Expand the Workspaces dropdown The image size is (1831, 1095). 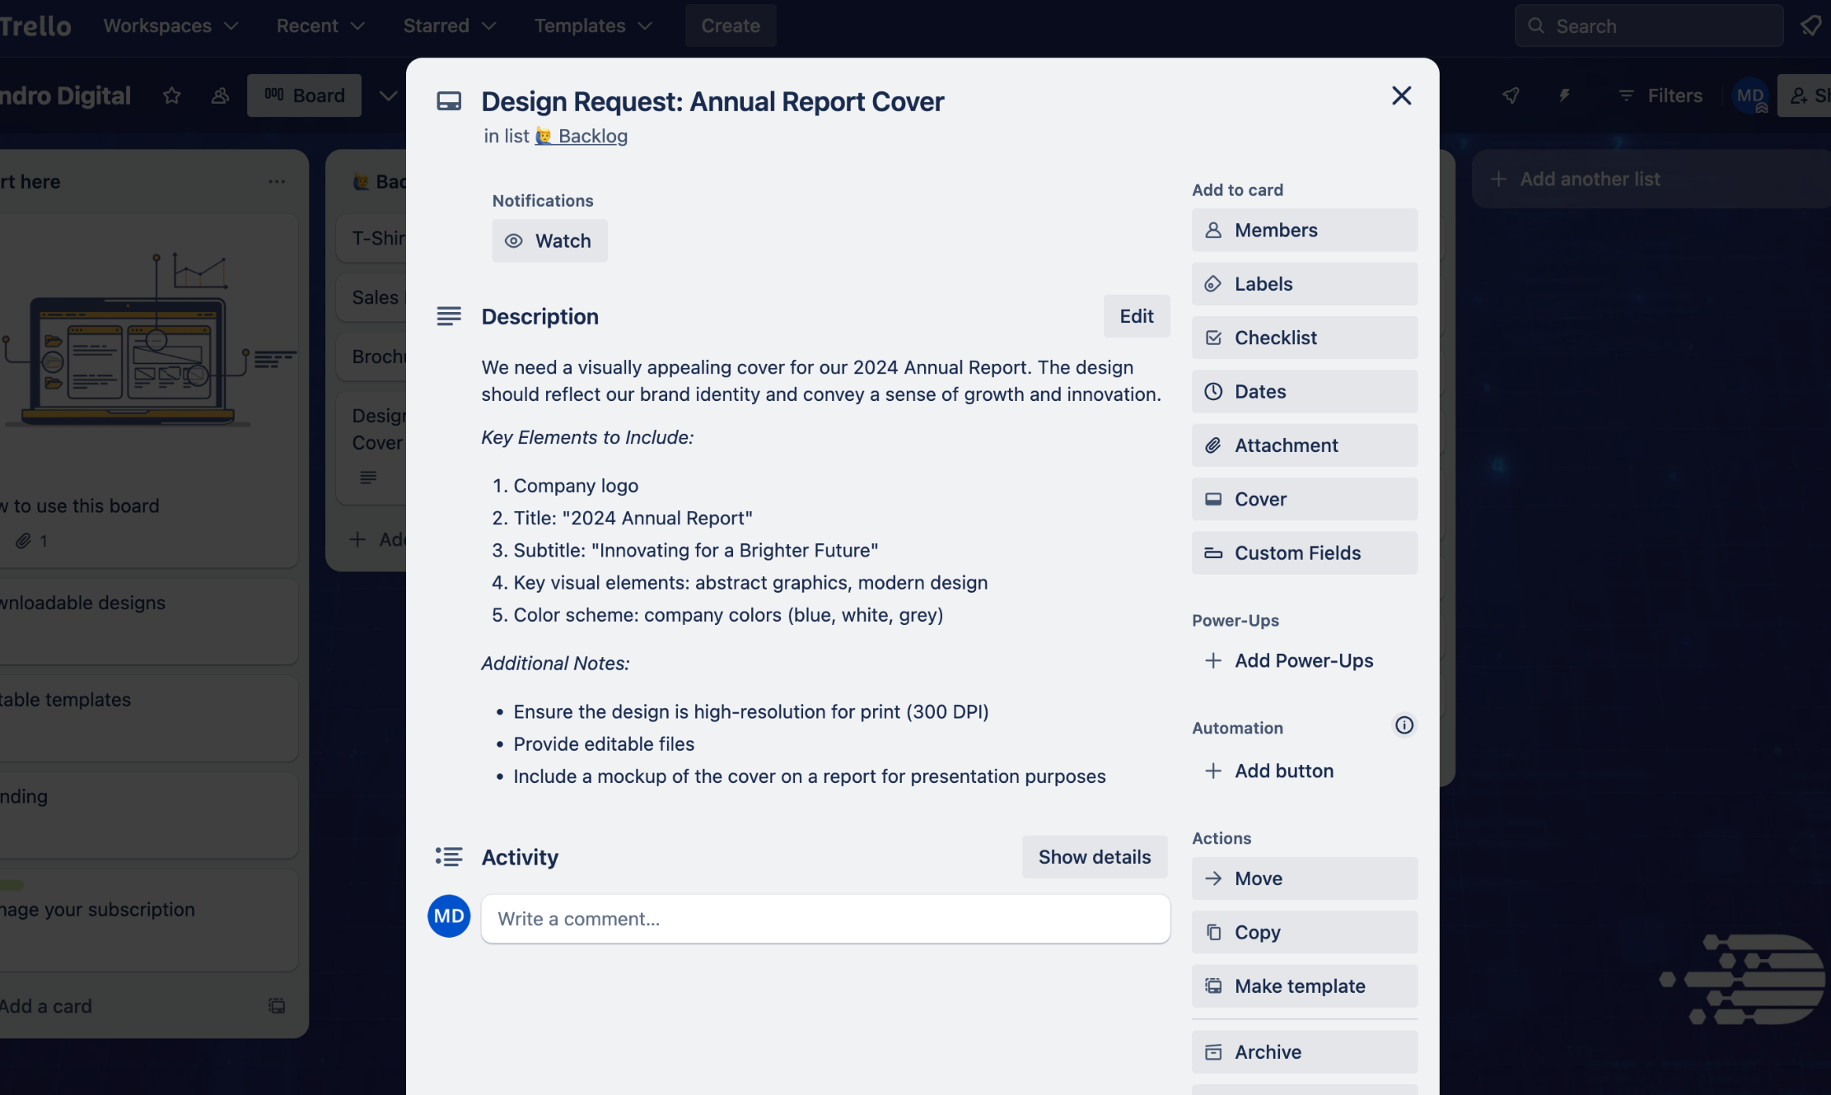[x=170, y=26]
